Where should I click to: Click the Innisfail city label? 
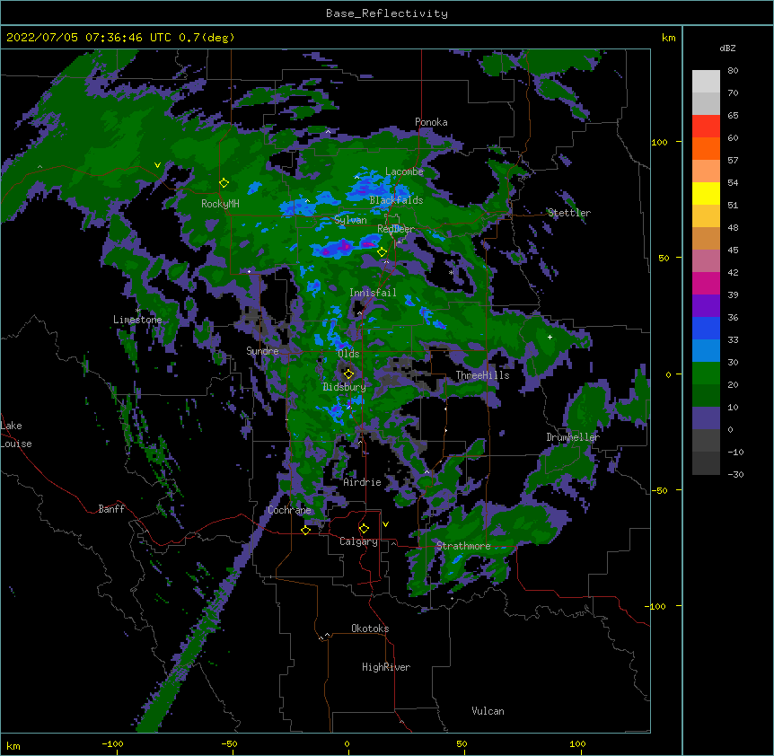pyautogui.click(x=373, y=293)
